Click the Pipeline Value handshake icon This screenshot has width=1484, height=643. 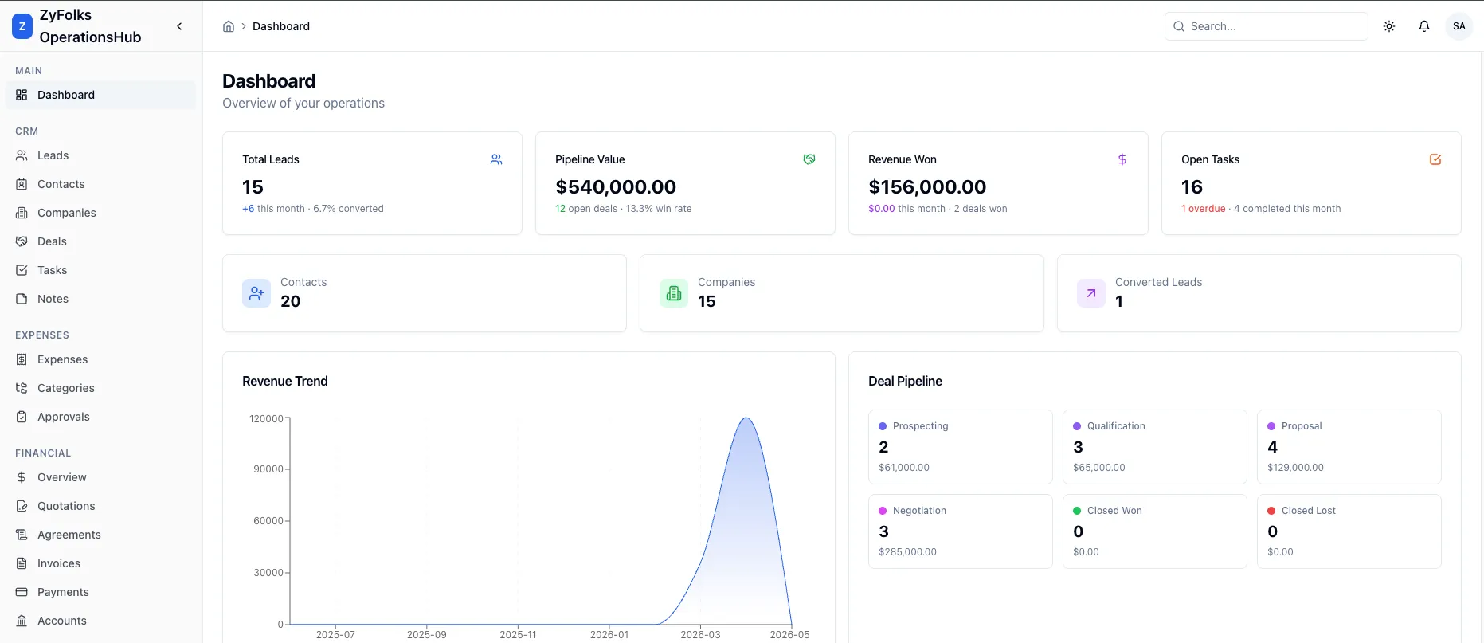809,159
